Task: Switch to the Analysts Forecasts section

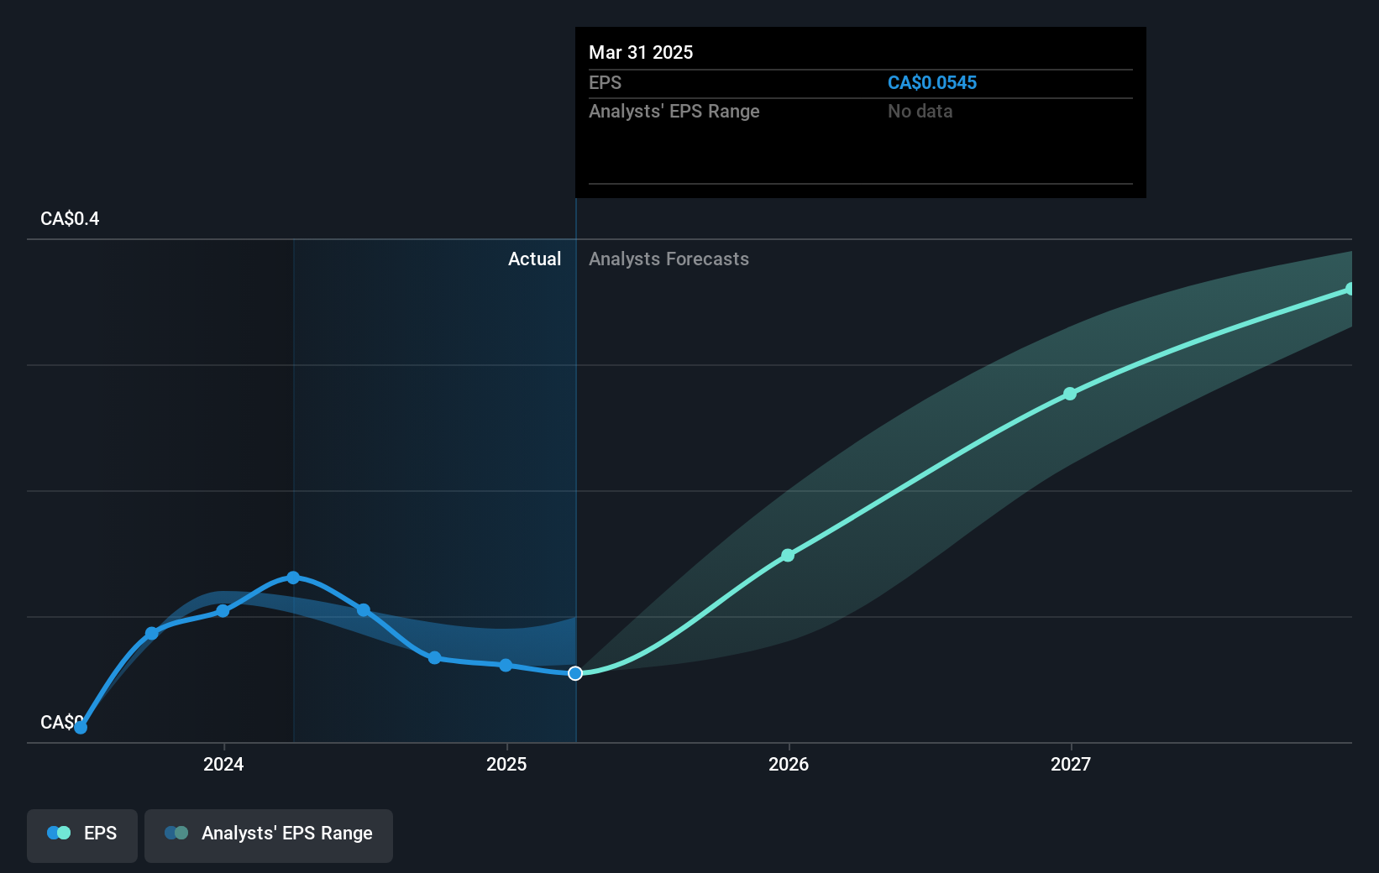Action: [x=669, y=259]
